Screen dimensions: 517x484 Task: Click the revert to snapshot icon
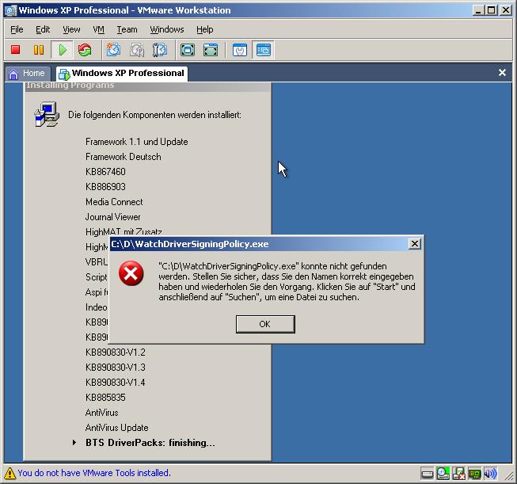point(137,50)
